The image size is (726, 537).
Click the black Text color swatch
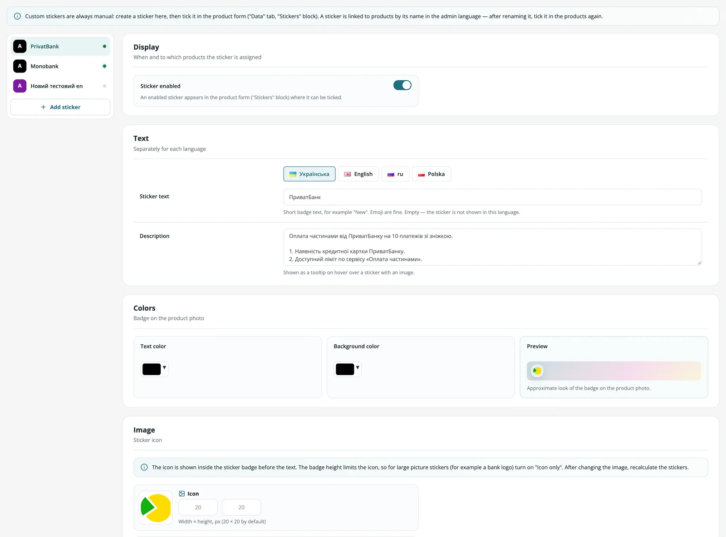pyautogui.click(x=152, y=369)
